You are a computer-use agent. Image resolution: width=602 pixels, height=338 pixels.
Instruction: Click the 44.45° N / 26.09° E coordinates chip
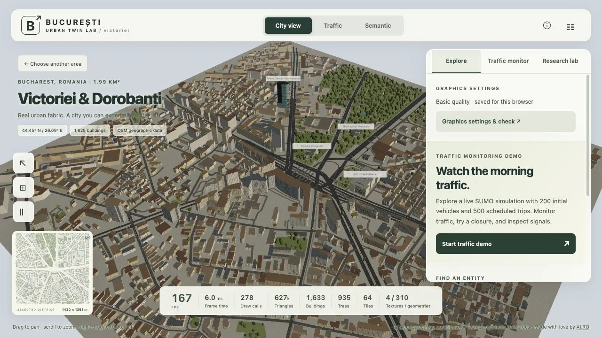(x=42, y=131)
